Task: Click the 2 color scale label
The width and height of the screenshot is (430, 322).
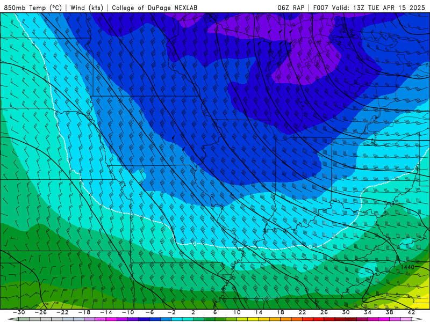Action: click(193, 312)
